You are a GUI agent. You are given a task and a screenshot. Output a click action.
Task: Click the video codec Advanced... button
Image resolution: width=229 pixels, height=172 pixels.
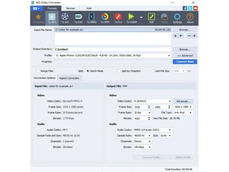point(183,101)
